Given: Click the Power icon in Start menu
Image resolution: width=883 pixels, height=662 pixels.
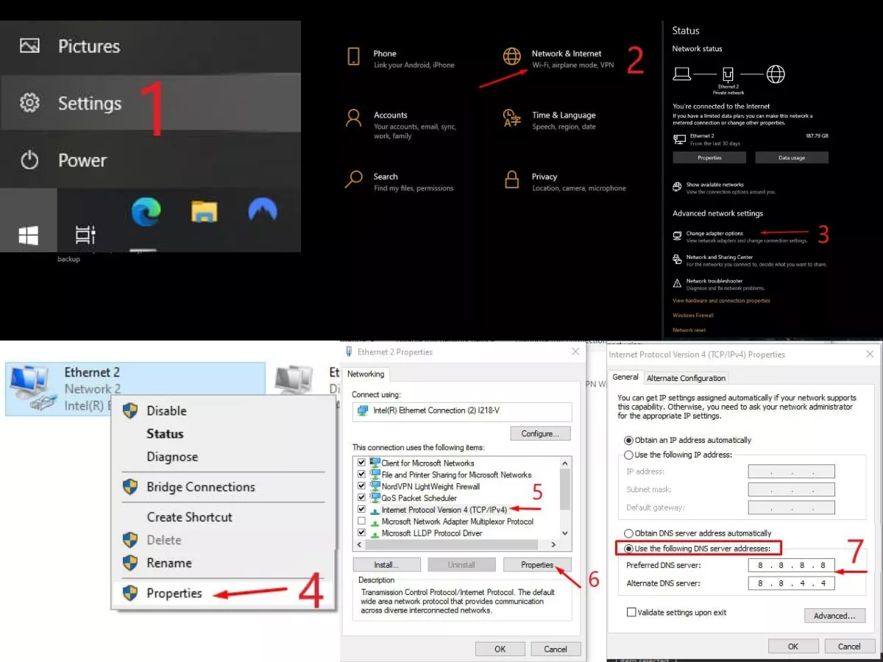Looking at the screenshot, I should point(29,160).
